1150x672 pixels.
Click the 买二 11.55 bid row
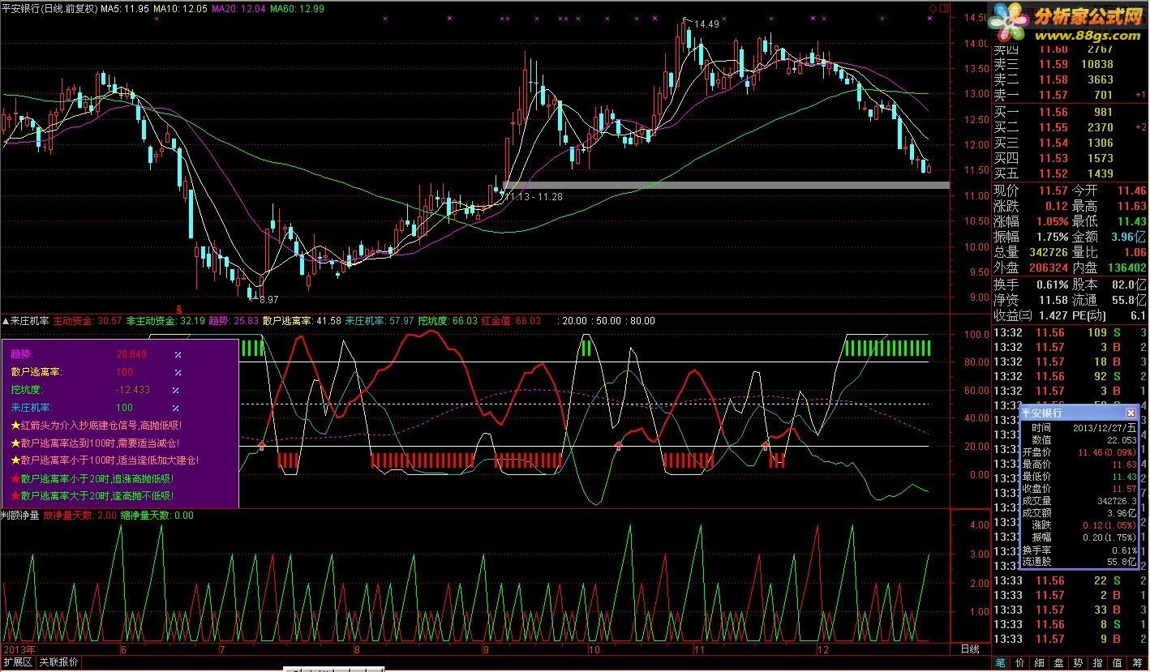coord(1070,127)
